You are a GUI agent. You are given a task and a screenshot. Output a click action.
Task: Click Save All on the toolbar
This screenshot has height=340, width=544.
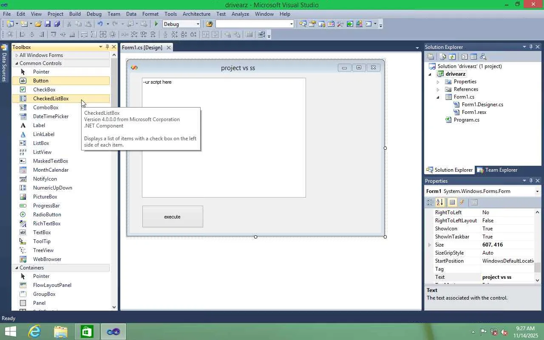tap(57, 24)
